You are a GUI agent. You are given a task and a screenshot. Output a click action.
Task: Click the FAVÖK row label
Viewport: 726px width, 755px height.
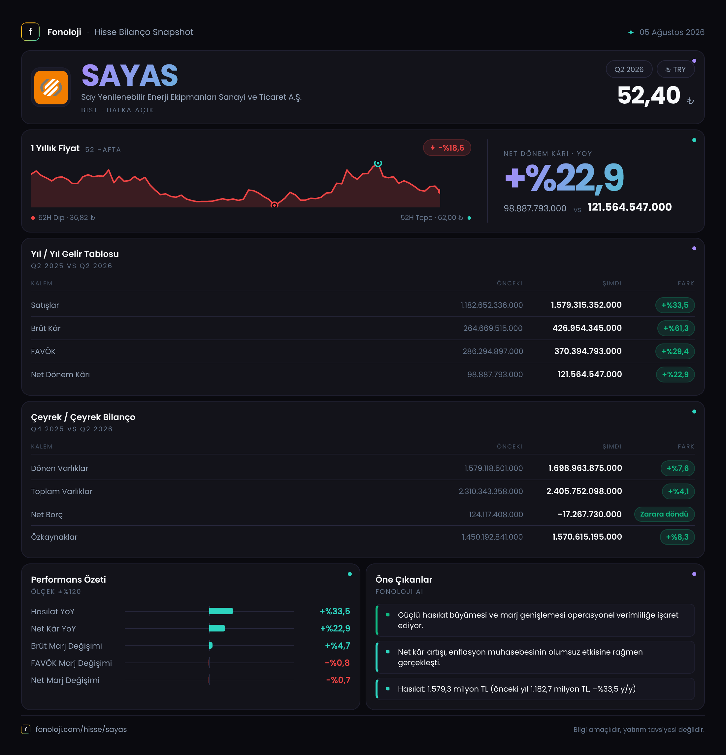[x=43, y=351]
